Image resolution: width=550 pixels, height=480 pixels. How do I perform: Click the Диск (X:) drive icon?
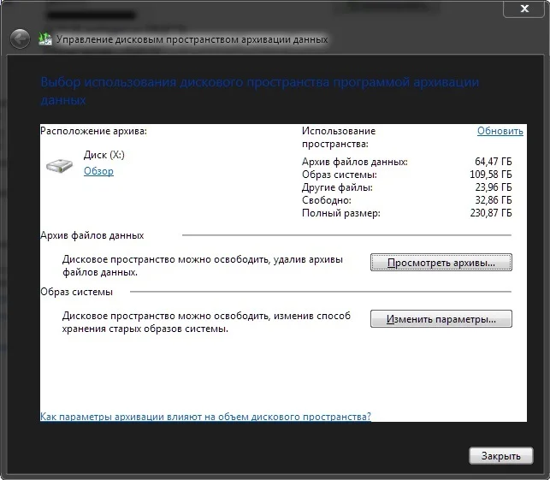tap(59, 165)
